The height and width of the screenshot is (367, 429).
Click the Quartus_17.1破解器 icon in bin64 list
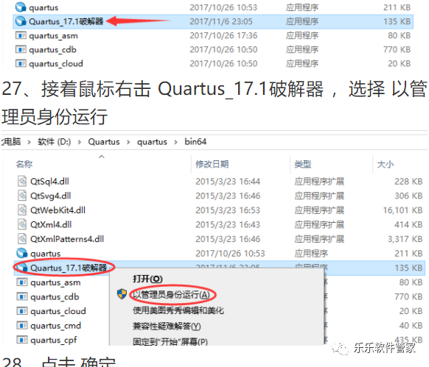22,268
